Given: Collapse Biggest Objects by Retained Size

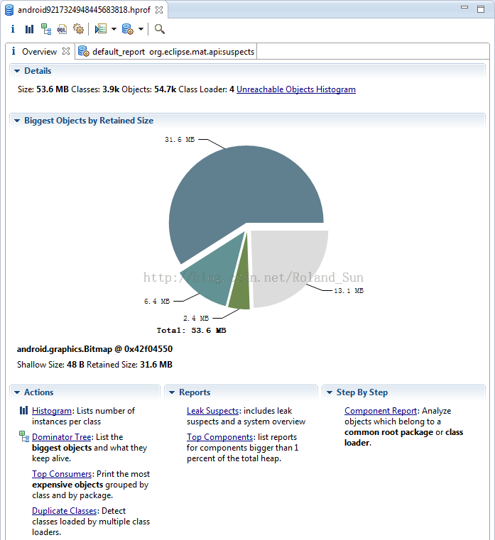Looking at the screenshot, I should 17,121.
